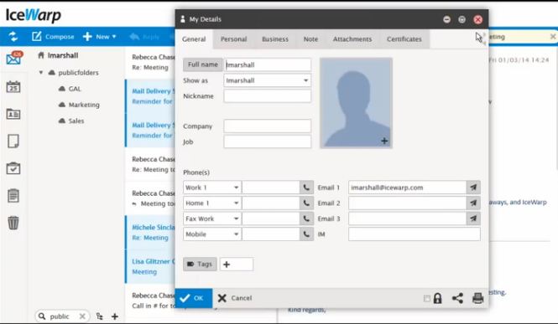Confirm the dialog with OK button
This screenshot has width=558, height=324.
pos(194,298)
